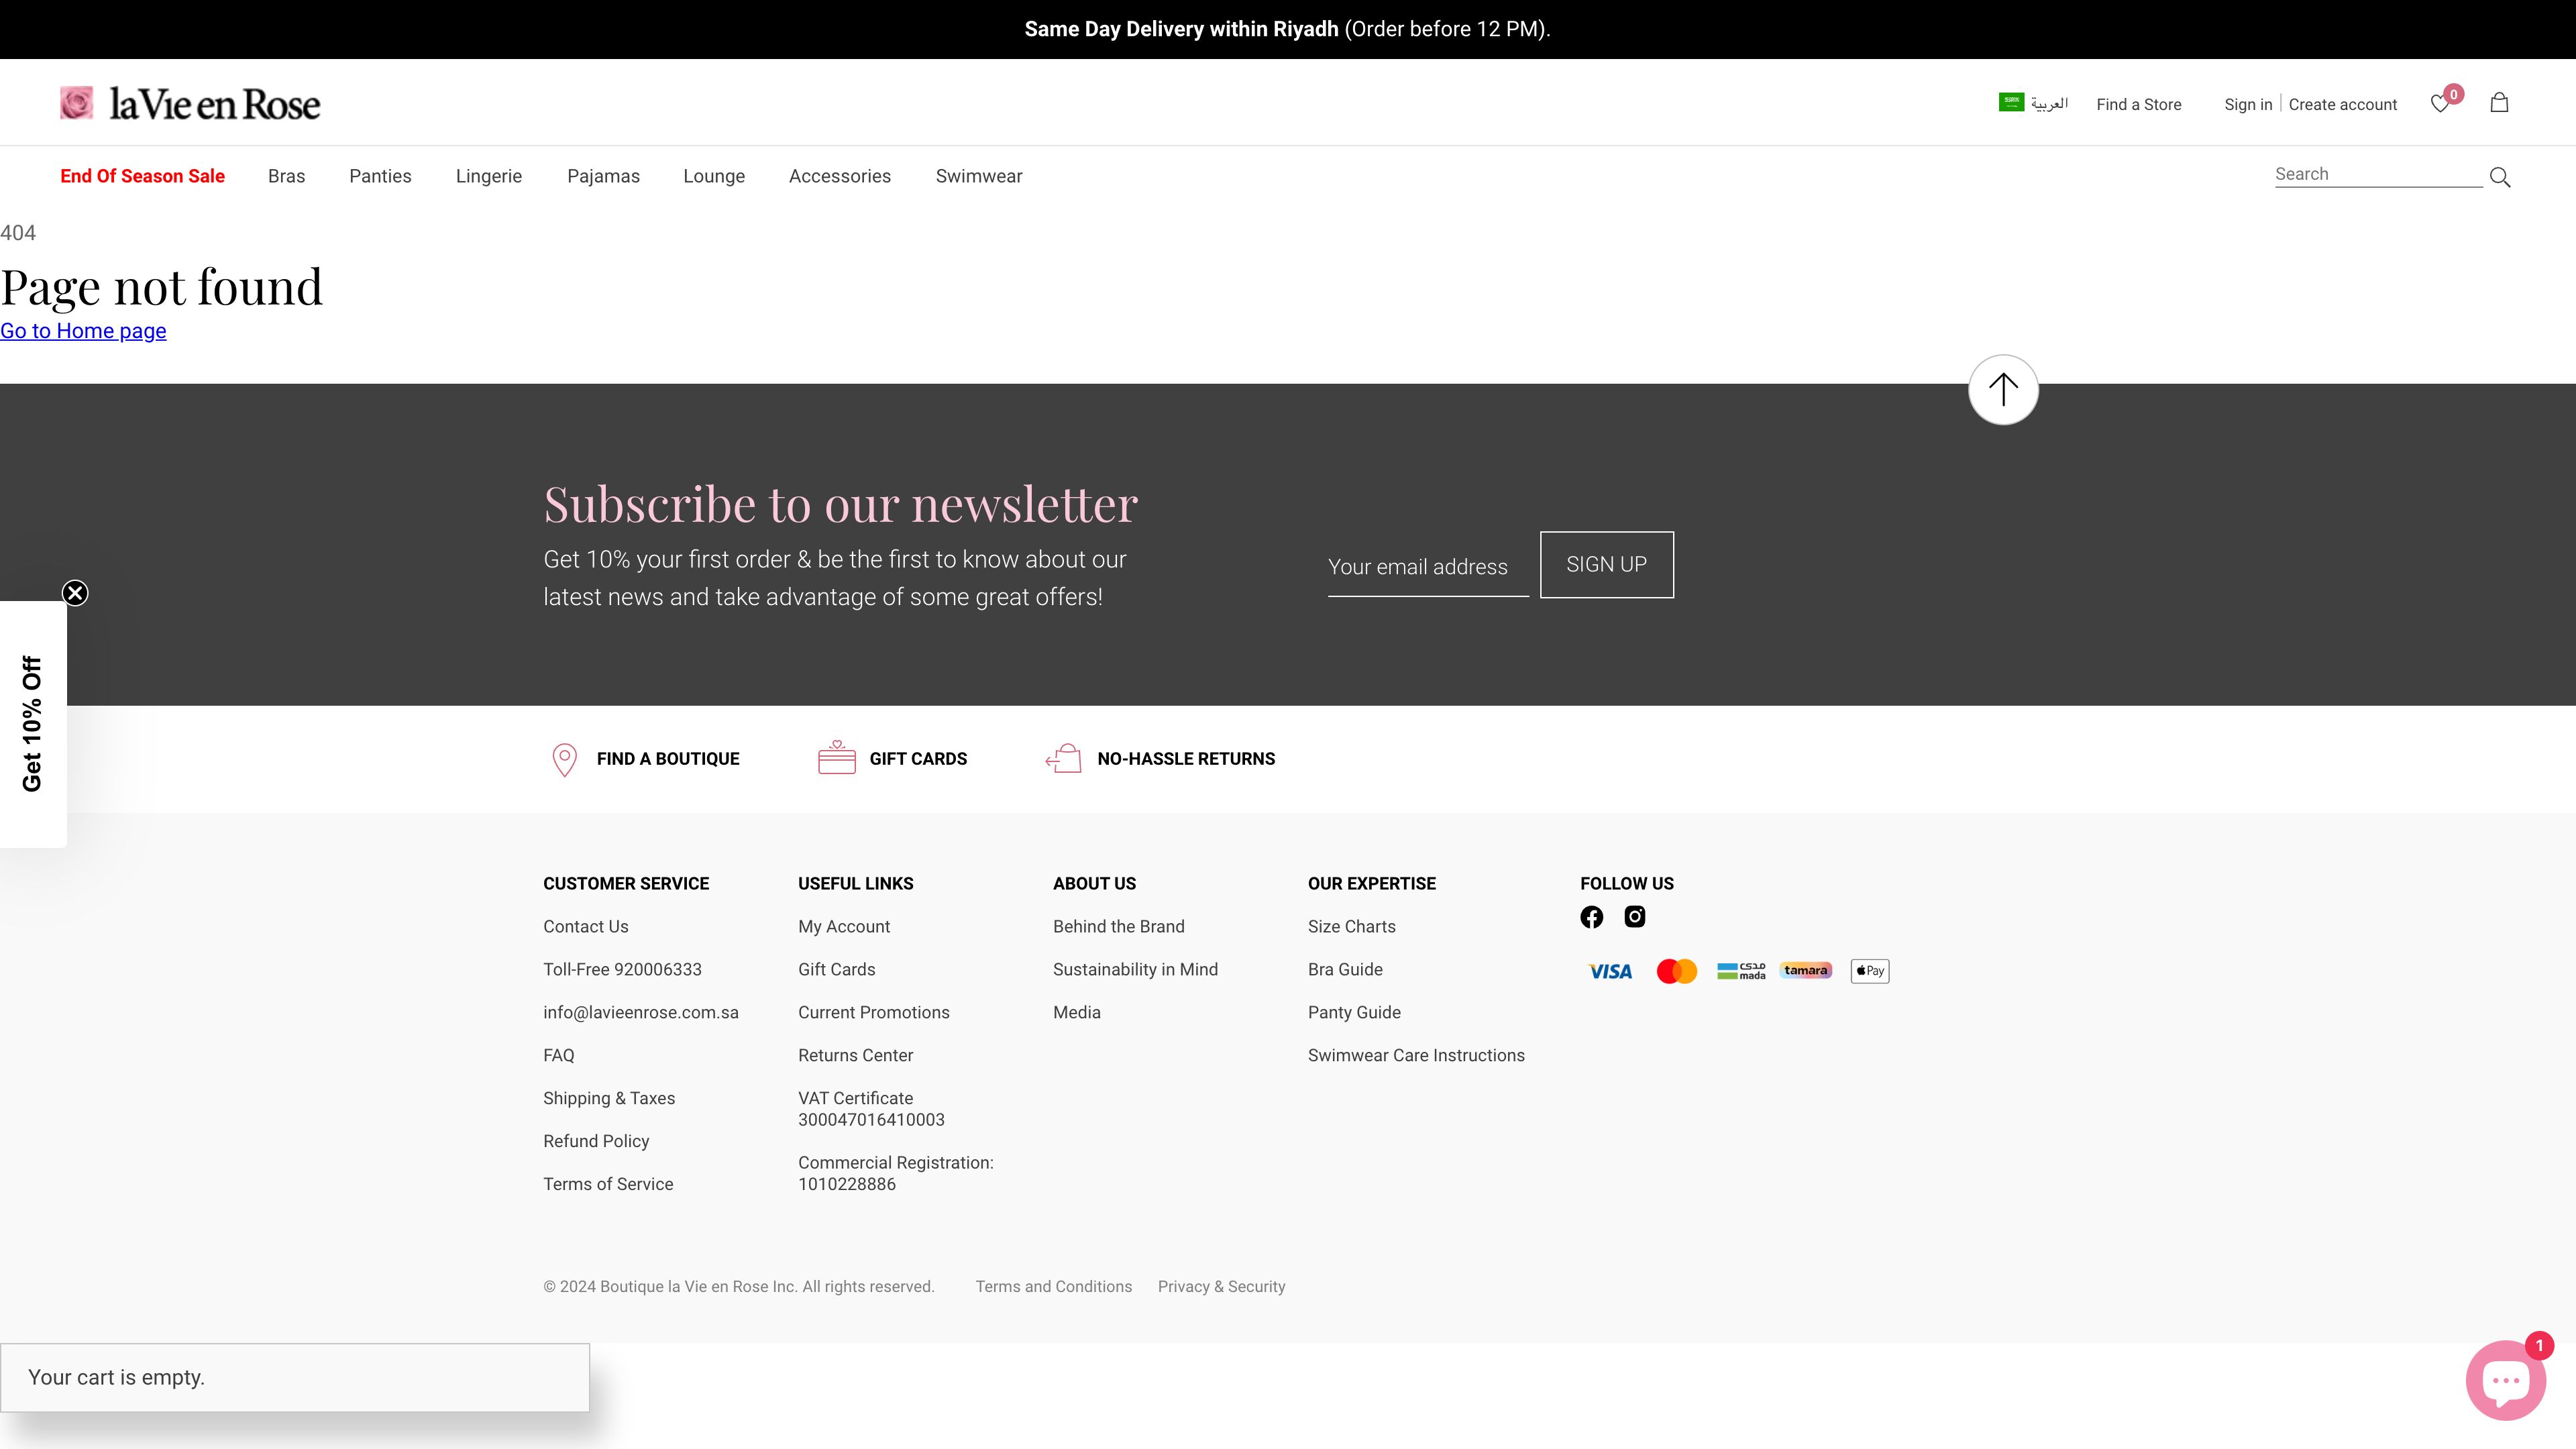This screenshot has width=2576, height=1449.
Task: Open the shopping bag cart
Action: tap(2499, 103)
